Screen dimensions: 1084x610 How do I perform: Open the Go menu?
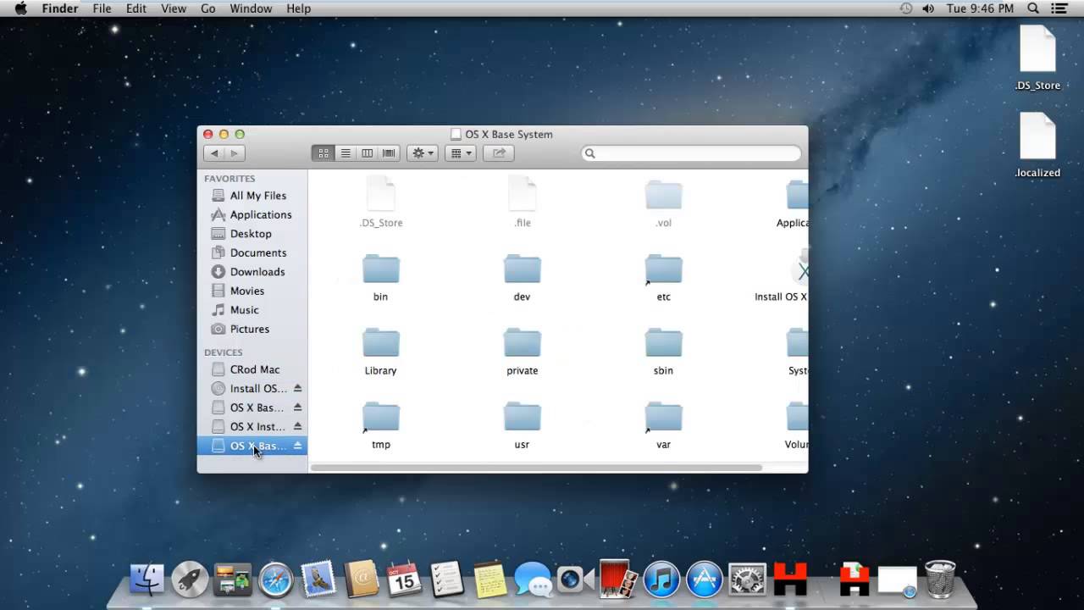click(208, 8)
